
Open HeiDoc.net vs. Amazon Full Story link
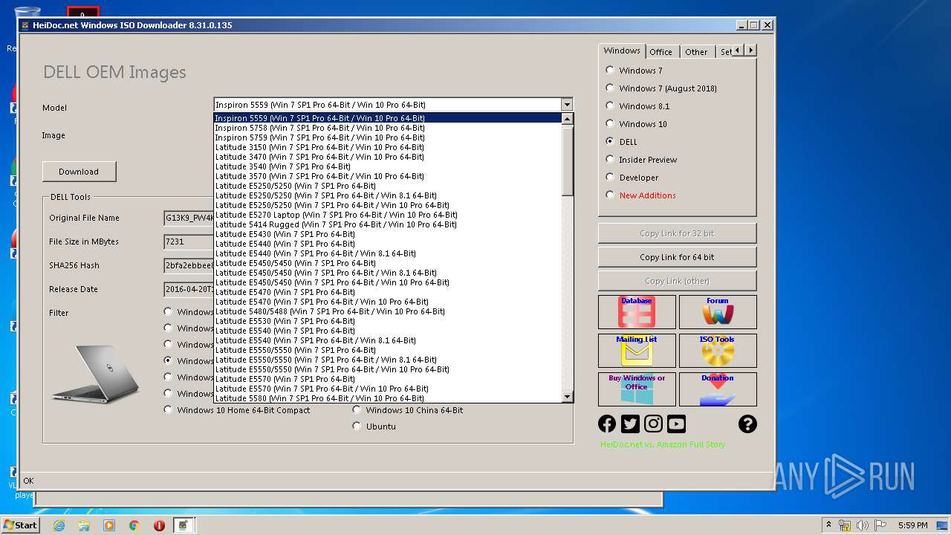(663, 444)
